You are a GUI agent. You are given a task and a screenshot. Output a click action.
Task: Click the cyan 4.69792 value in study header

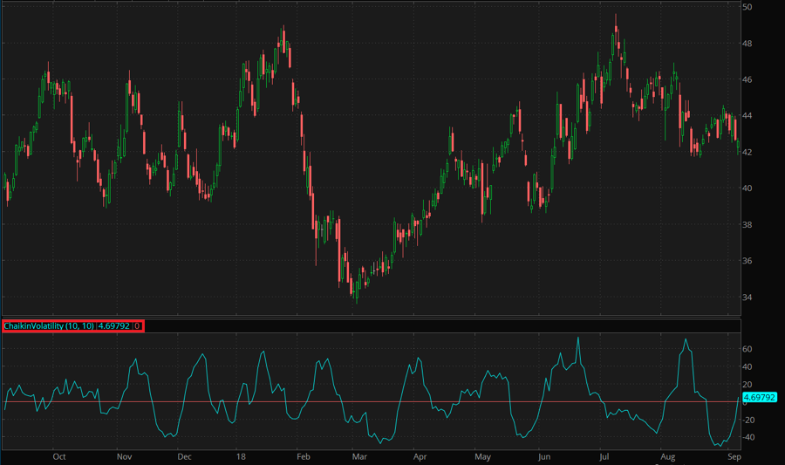coord(113,325)
